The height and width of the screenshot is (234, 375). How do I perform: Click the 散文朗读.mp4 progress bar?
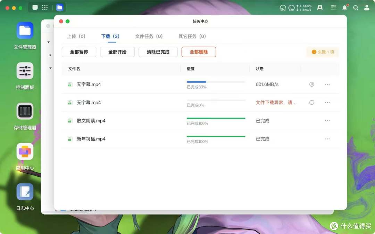coord(216,118)
